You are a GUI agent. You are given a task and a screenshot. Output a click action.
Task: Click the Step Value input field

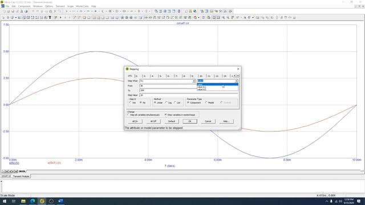[x=189, y=95]
